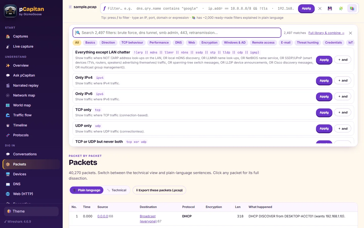
Task: Click the floppy disk save filter icon
Action: coord(330,8)
